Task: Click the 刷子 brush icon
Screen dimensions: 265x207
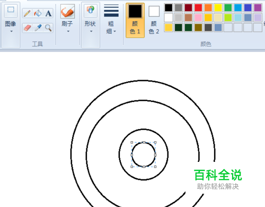Action: tap(67, 12)
